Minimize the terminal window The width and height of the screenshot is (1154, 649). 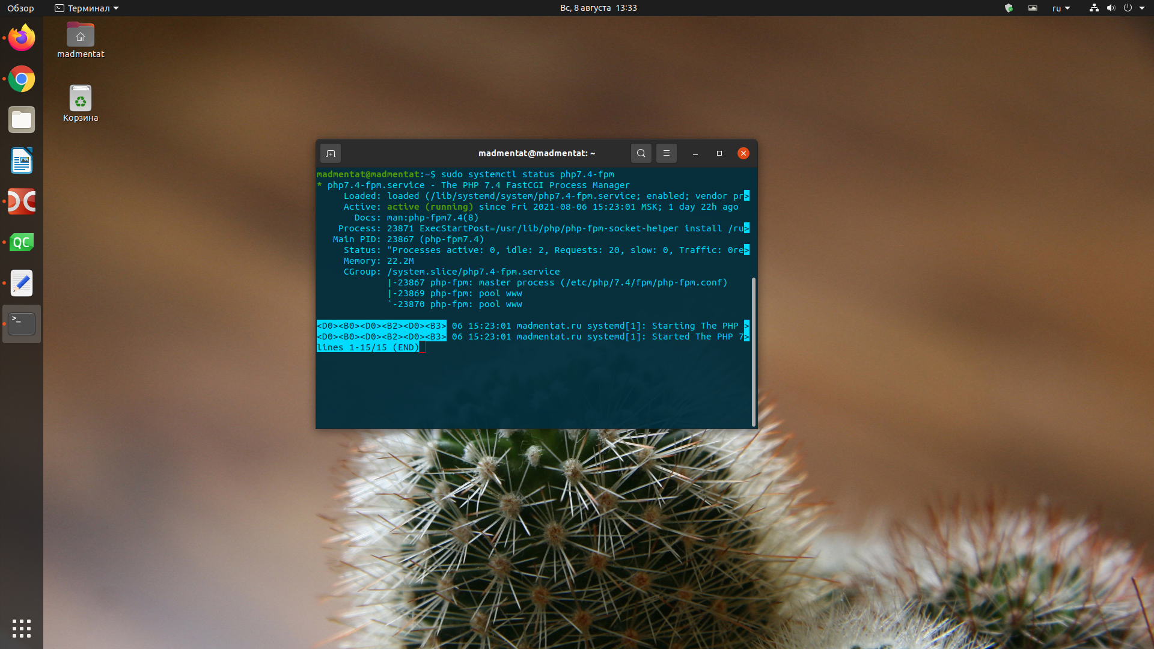(x=695, y=153)
